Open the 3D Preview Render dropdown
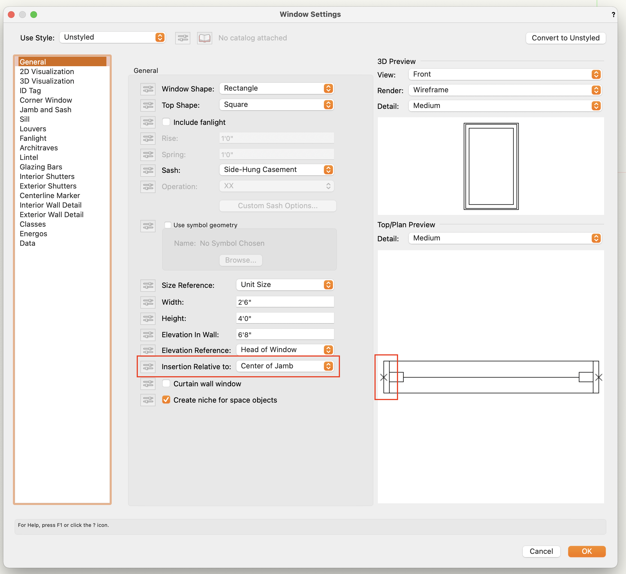 [x=505, y=90]
